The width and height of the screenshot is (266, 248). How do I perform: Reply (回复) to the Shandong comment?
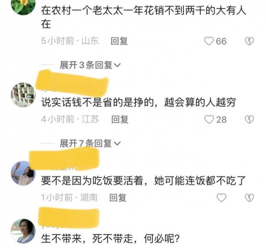pyautogui.click(x=119, y=41)
